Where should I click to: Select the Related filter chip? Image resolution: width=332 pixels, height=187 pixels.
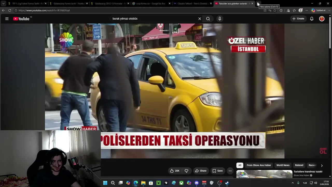point(299,165)
